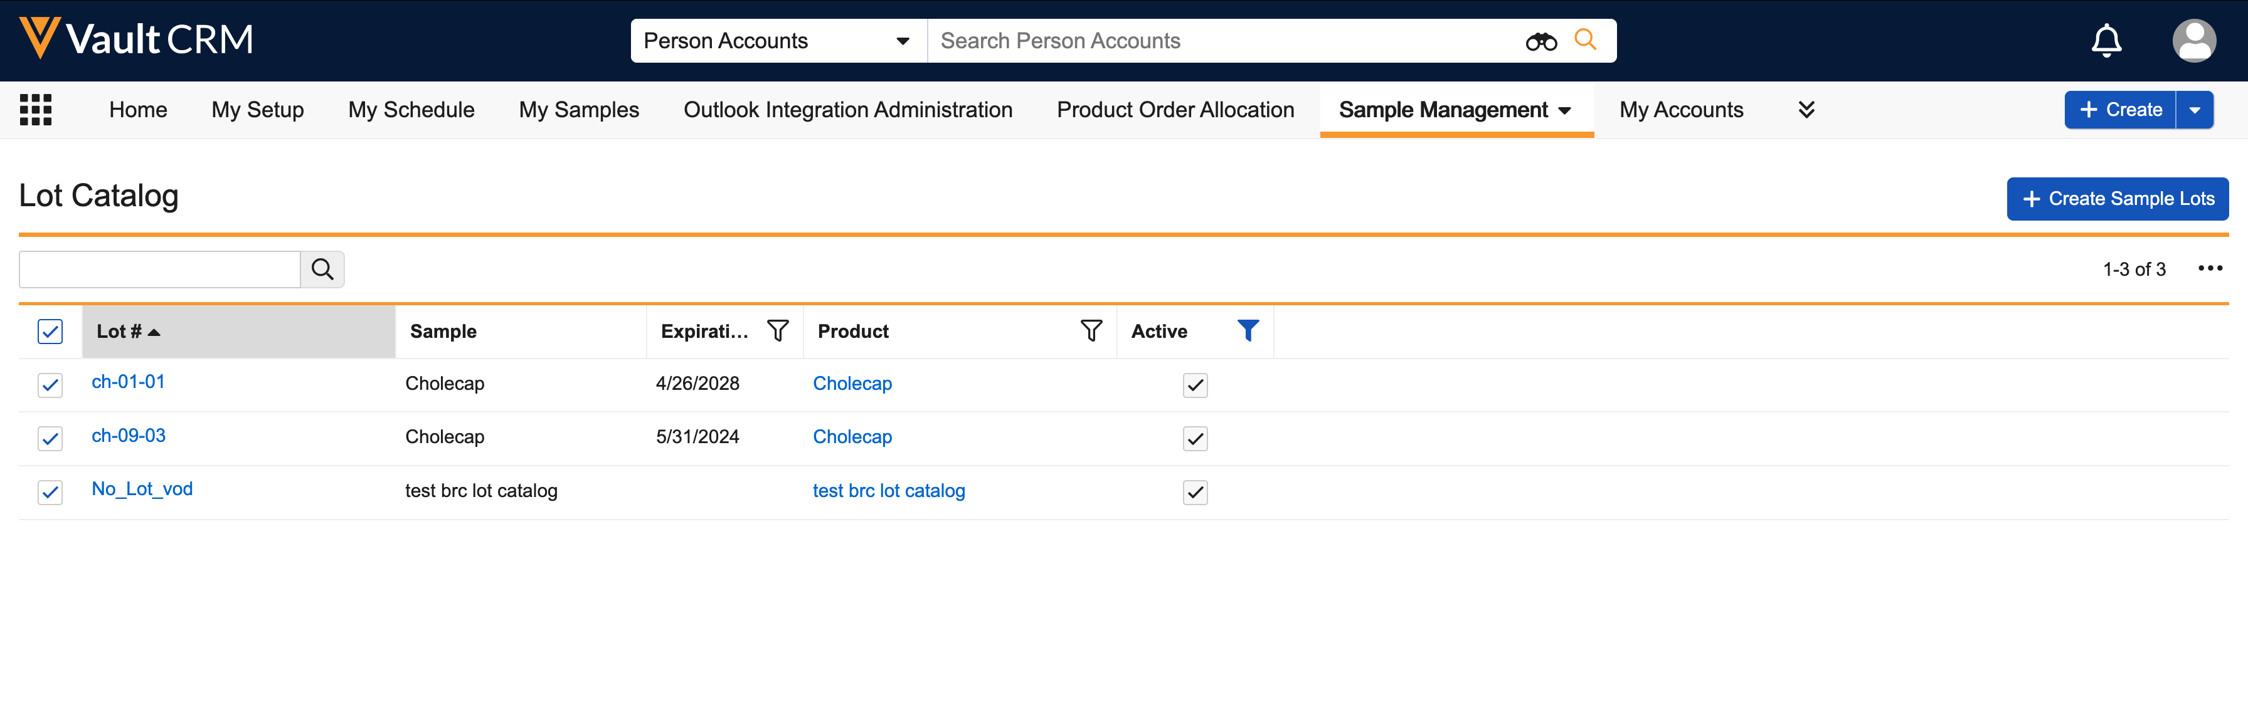Click the orange global search magnifier

click(1585, 40)
